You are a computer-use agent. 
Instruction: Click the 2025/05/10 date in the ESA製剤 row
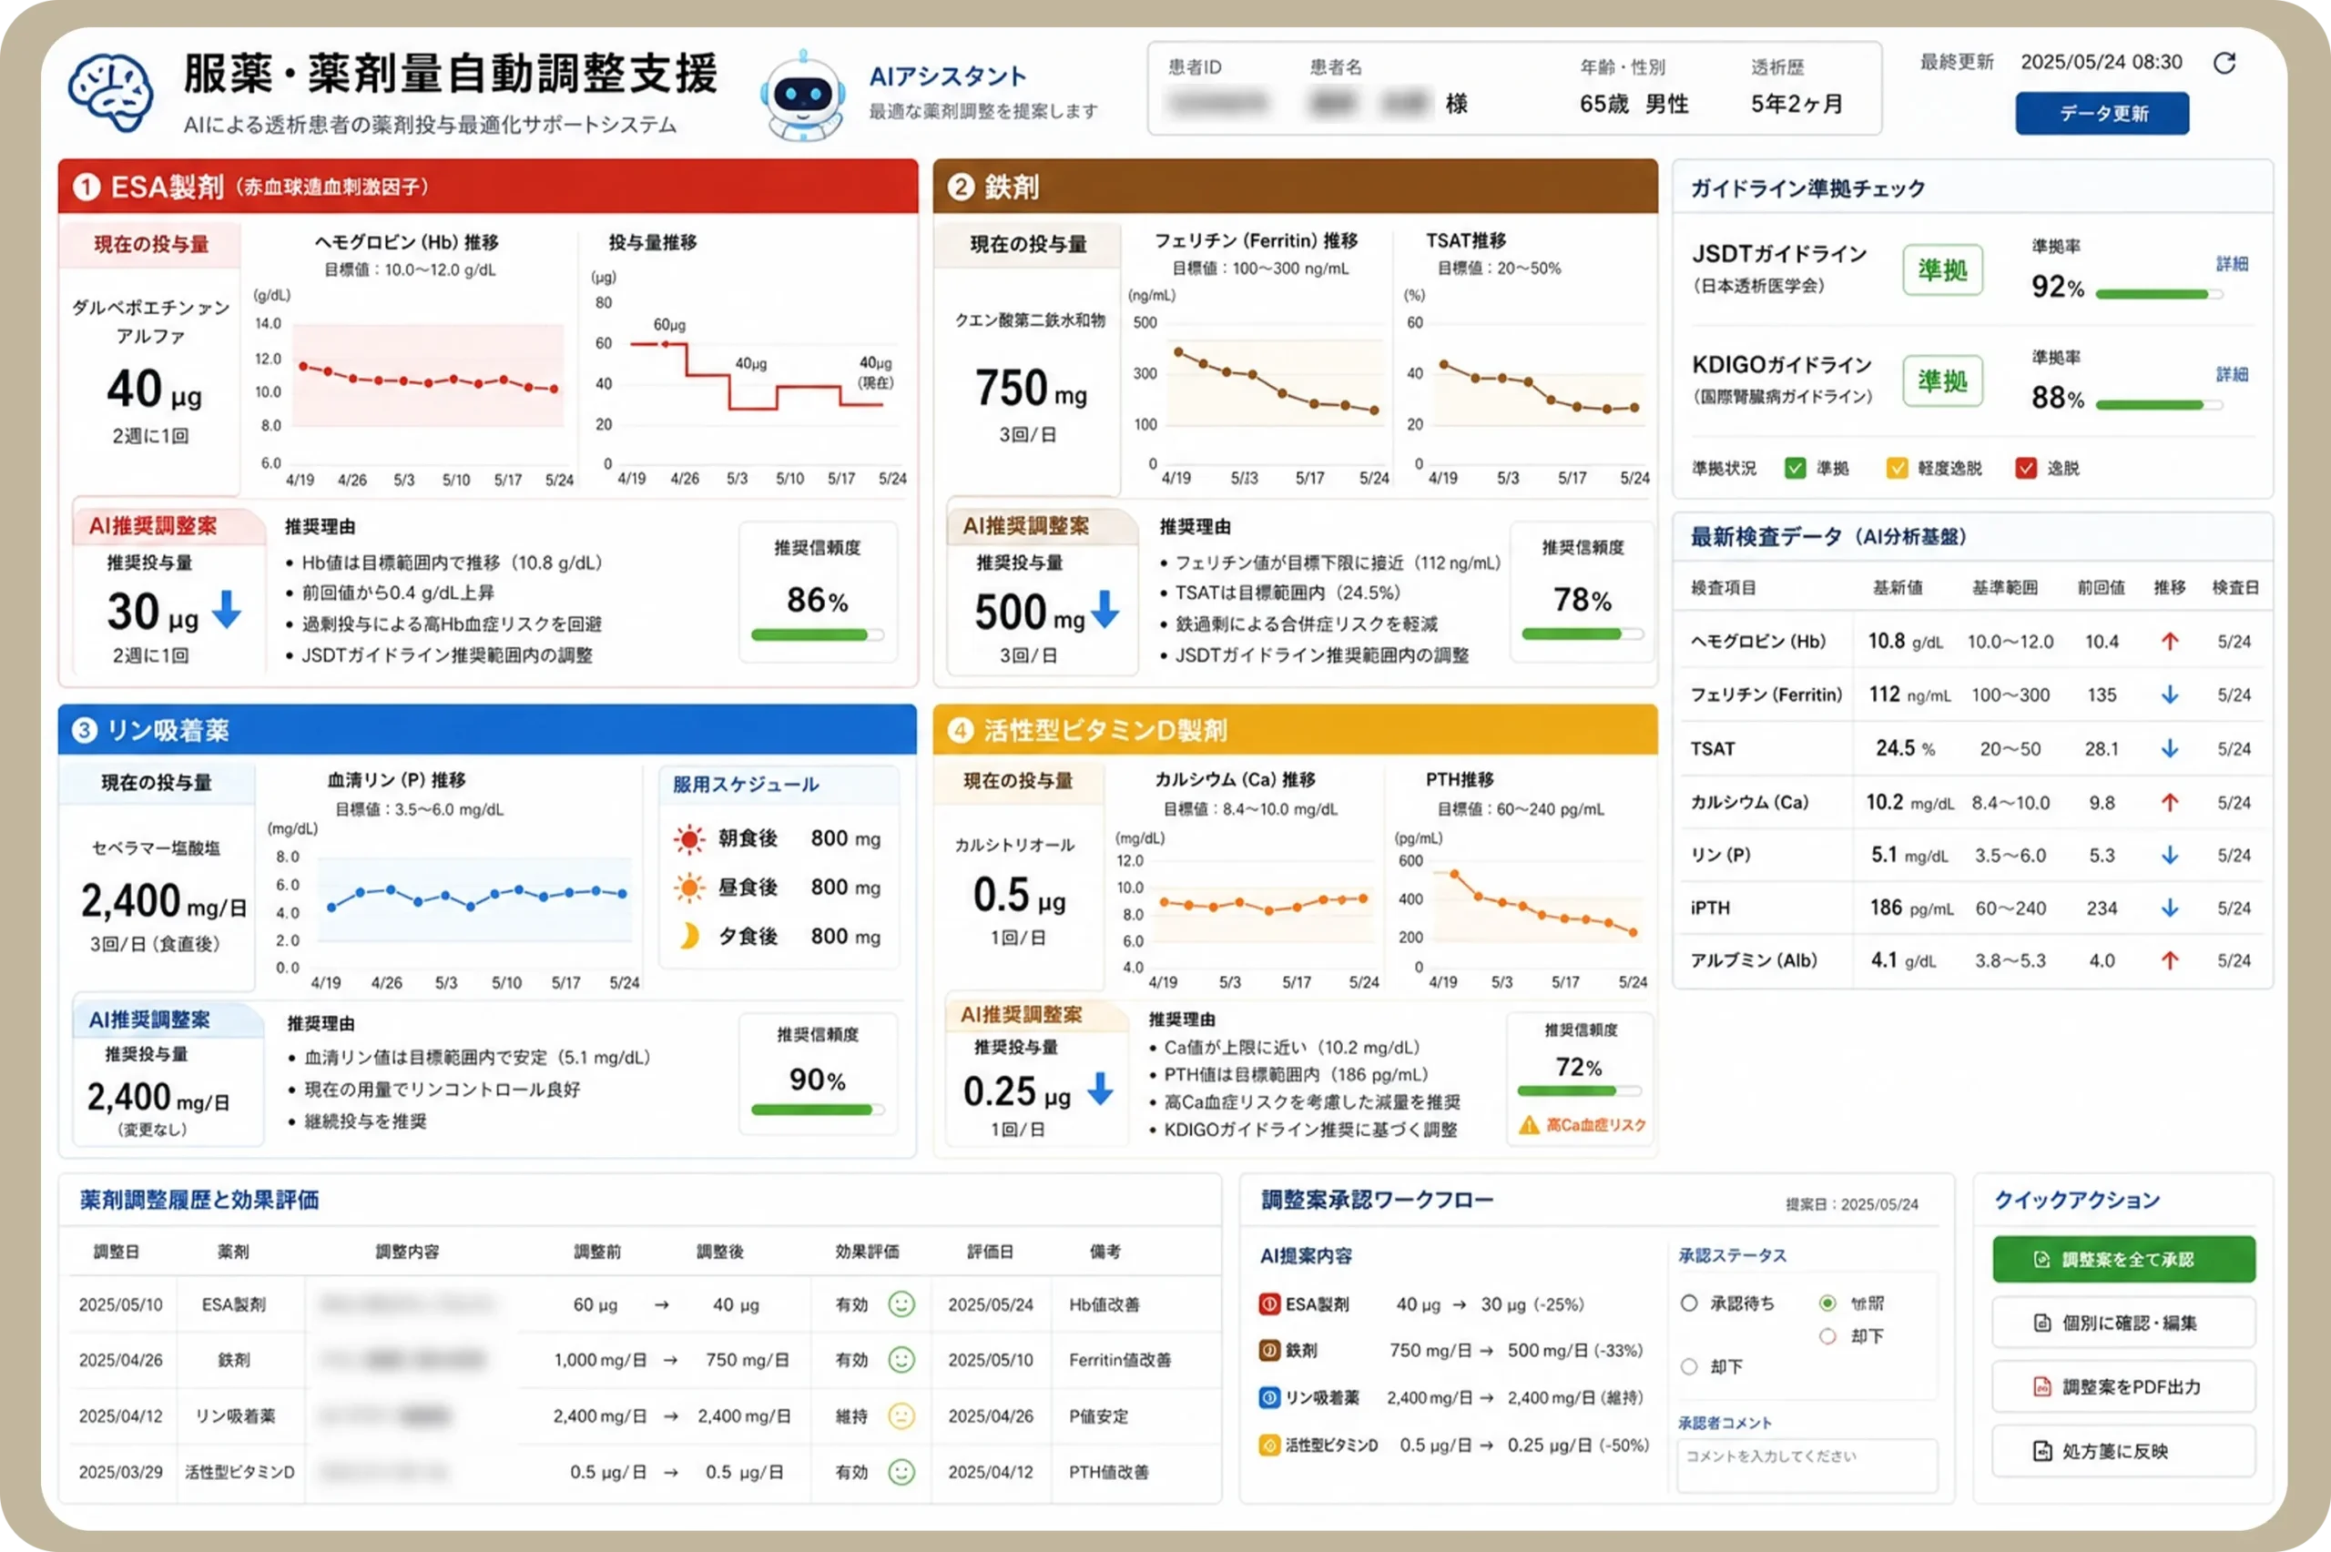point(121,1304)
